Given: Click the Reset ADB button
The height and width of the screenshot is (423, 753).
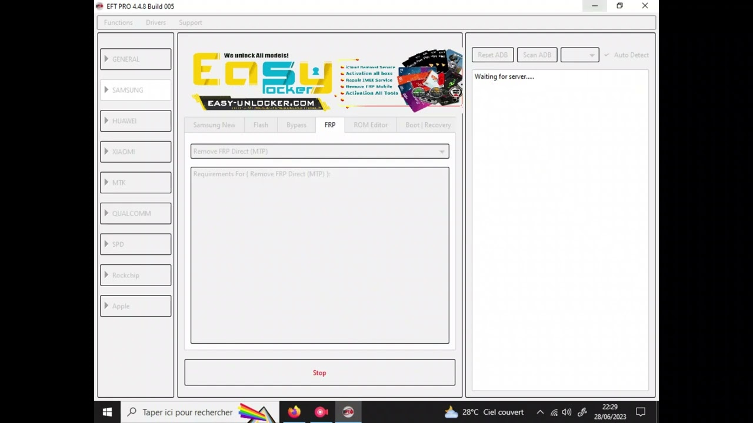Looking at the screenshot, I should tap(493, 55).
